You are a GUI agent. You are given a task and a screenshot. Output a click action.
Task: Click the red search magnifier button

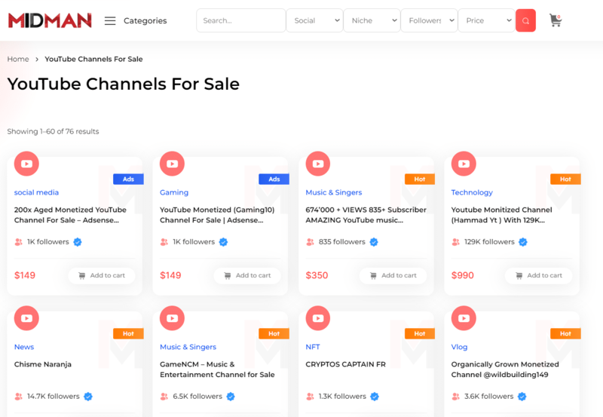pos(525,20)
